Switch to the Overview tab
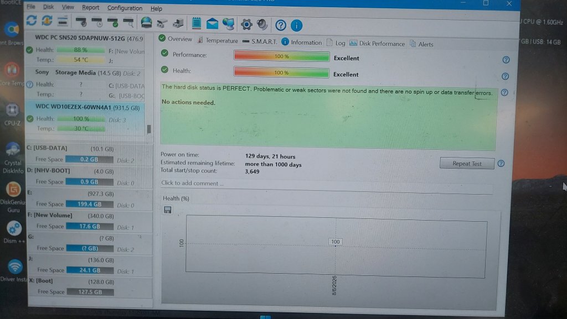This screenshot has width=567, height=319. (x=176, y=39)
